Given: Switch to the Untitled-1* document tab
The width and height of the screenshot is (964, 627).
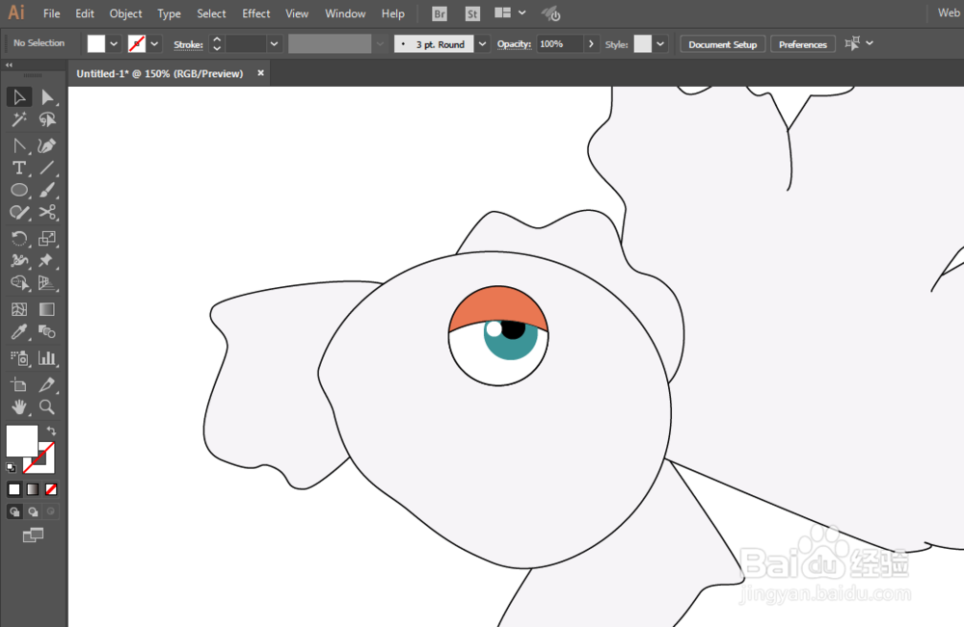Looking at the screenshot, I should [160, 73].
